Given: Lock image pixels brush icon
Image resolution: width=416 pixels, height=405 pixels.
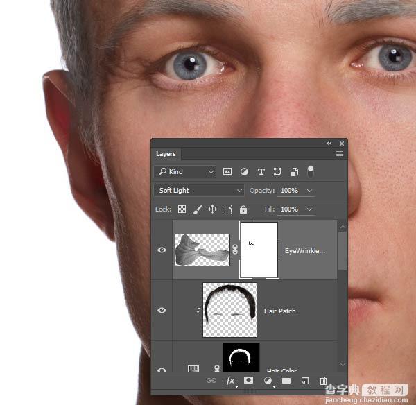Looking at the screenshot, I should point(197,209).
